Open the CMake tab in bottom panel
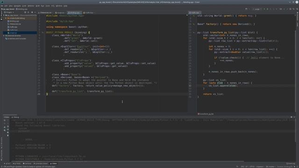The height and width of the screenshot is (168, 299). coord(6,117)
